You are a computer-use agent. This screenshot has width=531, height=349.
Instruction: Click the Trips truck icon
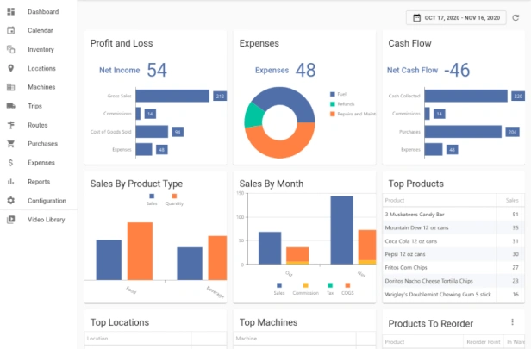[x=10, y=106]
